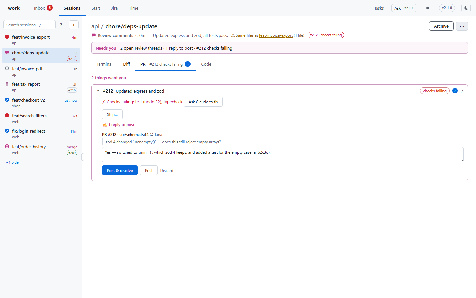The height and width of the screenshot is (298, 476).
Task: Click the comment icon beside chore/deps-update in sidebar
Action: [7, 53]
